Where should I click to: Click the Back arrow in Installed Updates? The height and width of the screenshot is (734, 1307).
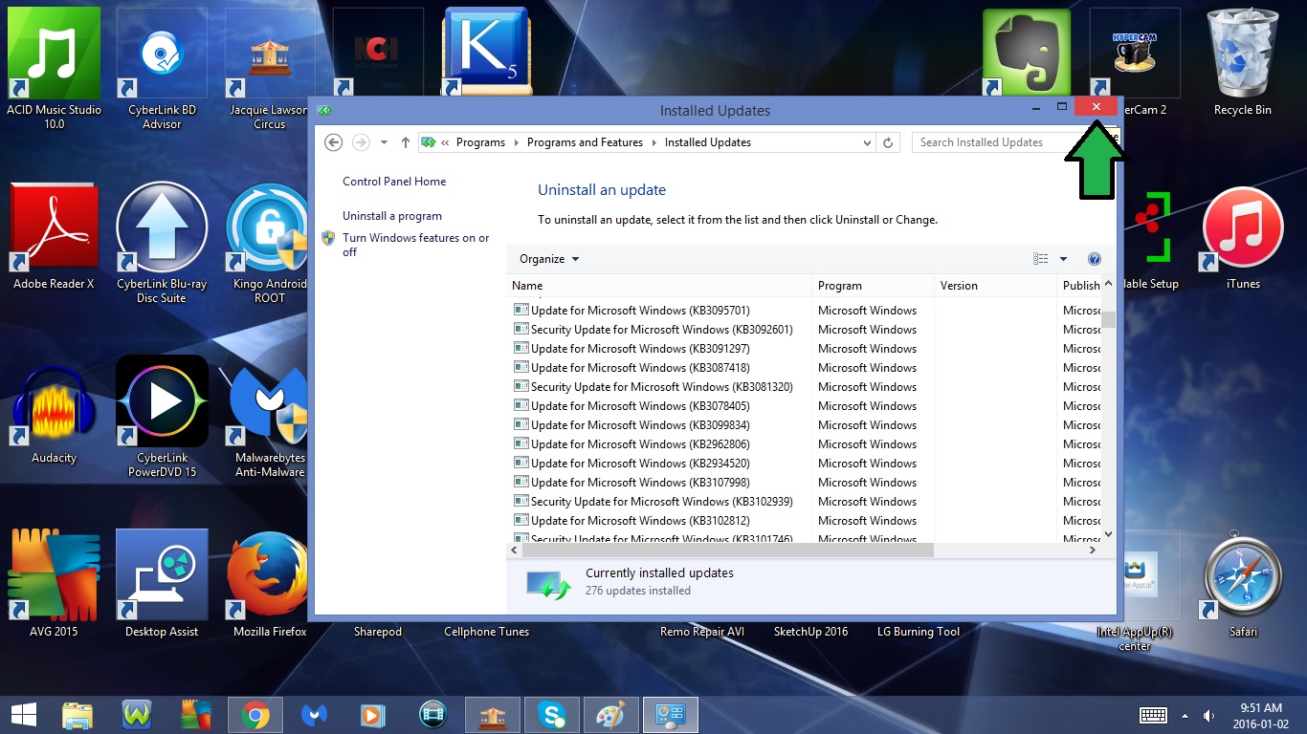coord(333,142)
